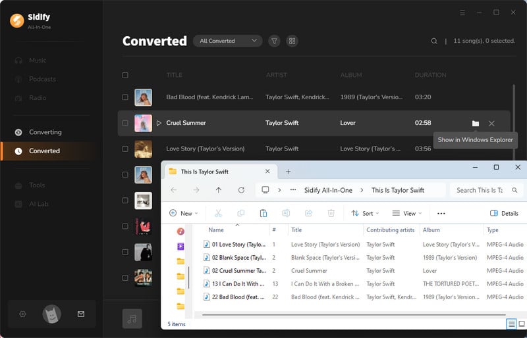527x338 pixels.
Task: Sort files by Contributing artists column
Action: 390,230
